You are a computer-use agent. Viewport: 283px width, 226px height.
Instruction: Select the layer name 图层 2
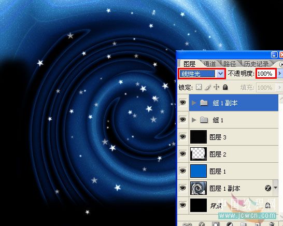[x=218, y=154]
